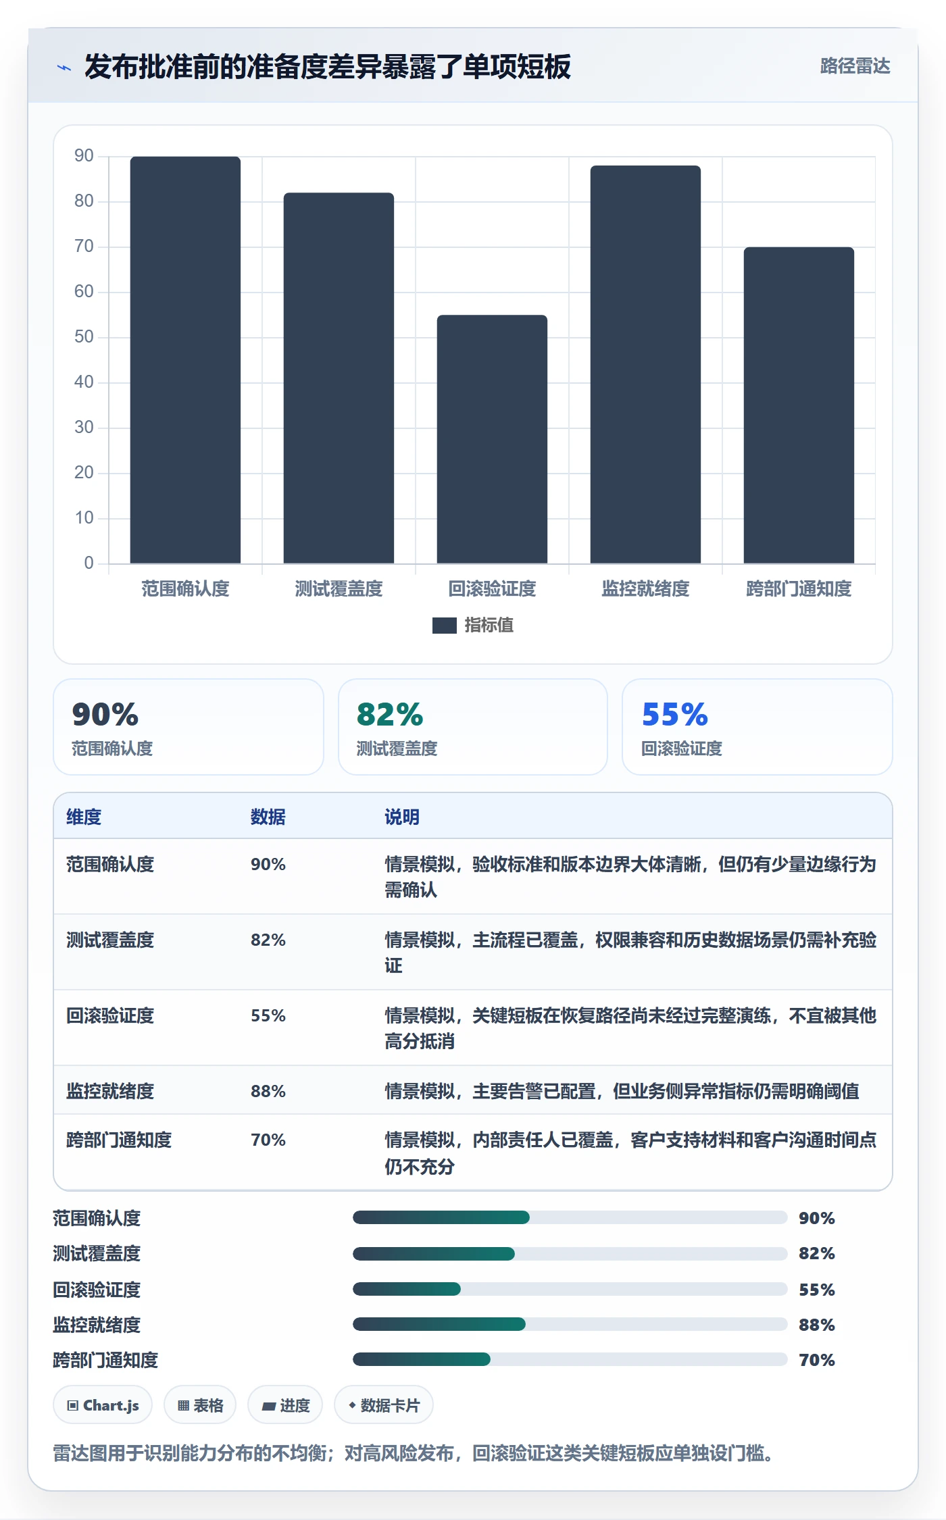
Task: Click the 跨部门通知度 progress bar
Action: pyautogui.click(x=570, y=1359)
